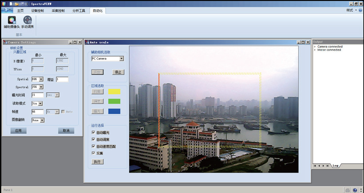Click the 手动调焦 manual focus icon
The width and height of the screenshot is (364, 193).
pos(28,20)
